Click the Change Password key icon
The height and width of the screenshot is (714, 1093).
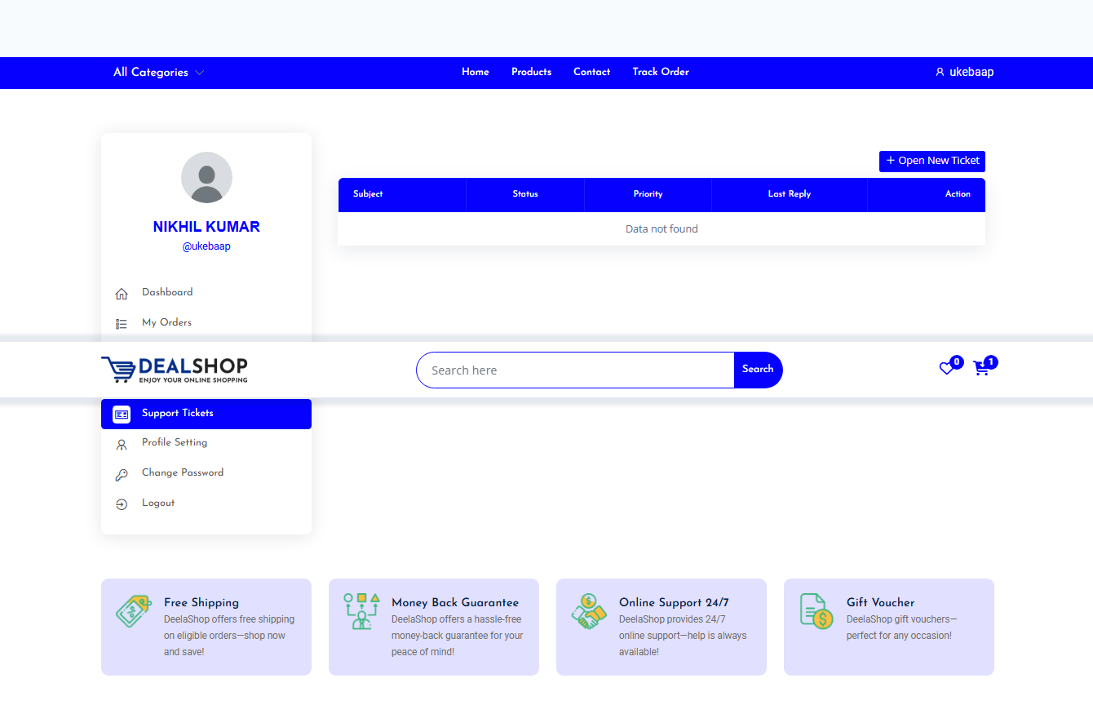122,474
